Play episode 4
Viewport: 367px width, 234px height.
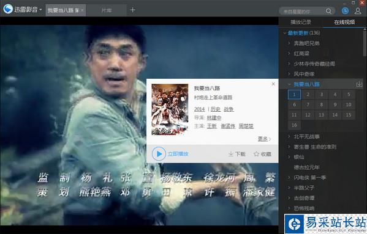[x=335, y=95]
